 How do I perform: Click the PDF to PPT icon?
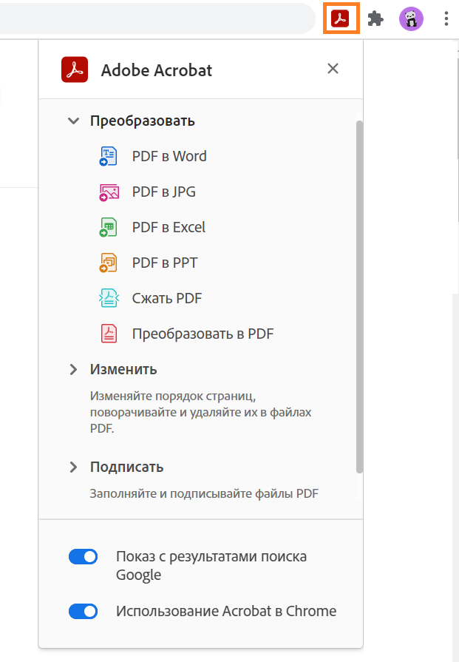(109, 263)
